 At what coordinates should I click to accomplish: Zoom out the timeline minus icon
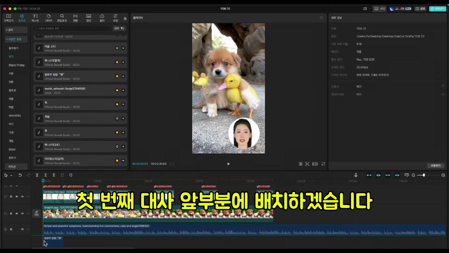(413, 175)
